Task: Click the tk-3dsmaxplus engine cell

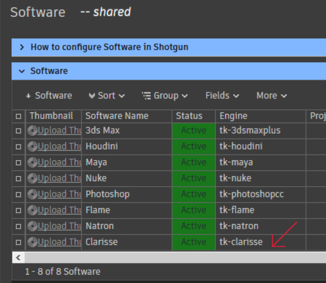Action: [x=261, y=131]
